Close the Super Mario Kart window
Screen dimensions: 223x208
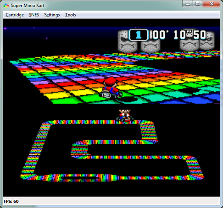point(212,4)
